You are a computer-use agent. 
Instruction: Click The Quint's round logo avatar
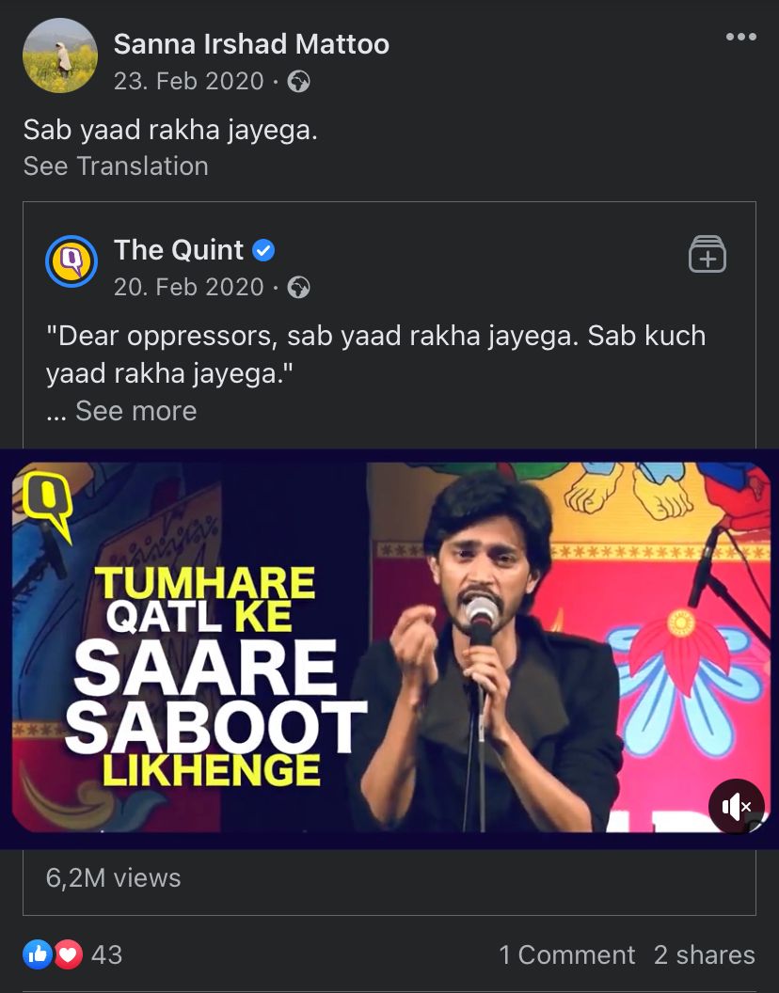72,260
